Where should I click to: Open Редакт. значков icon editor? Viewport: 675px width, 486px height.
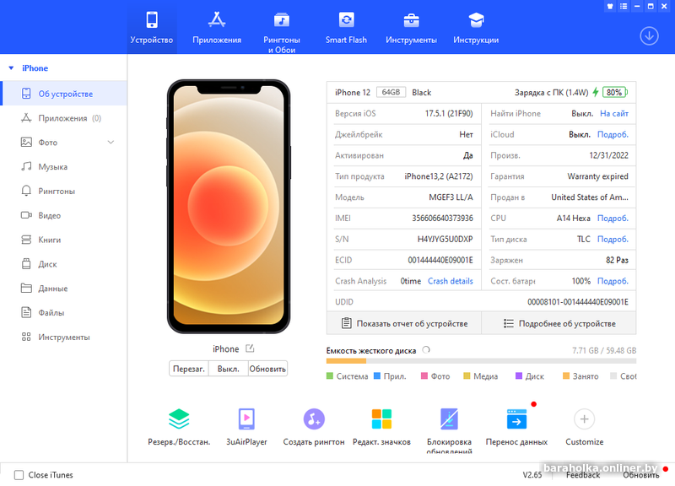coord(381,419)
